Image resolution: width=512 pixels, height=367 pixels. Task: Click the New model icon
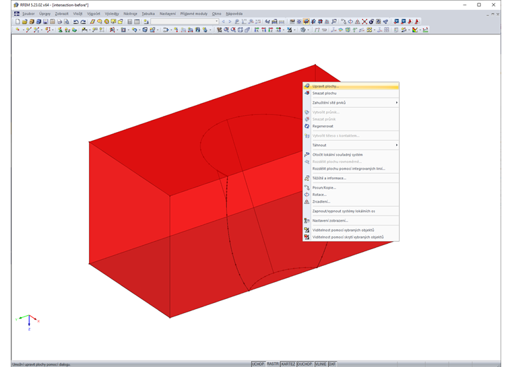tap(18, 22)
